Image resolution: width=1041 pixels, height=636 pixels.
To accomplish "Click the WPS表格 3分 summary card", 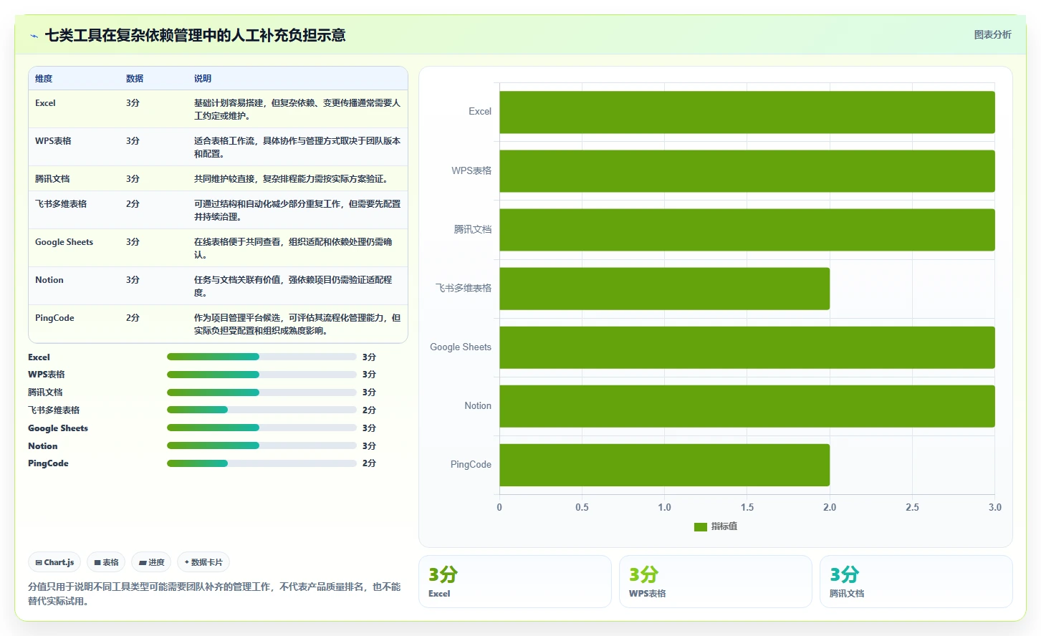I will [x=716, y=582].
